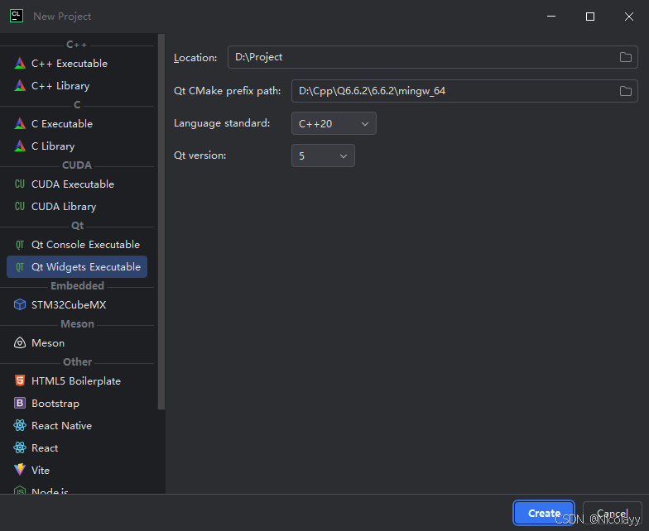Browse for Qt CMake prefix path folder
This screenshot has height=531, width=649.
(x=626, y=91)
